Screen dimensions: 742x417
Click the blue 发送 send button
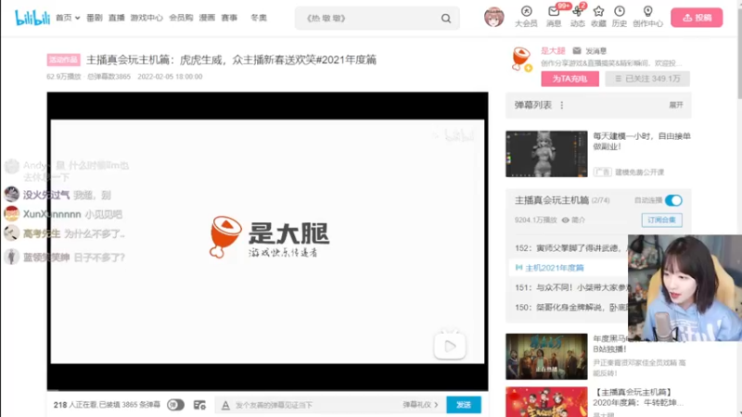[463, 405]
